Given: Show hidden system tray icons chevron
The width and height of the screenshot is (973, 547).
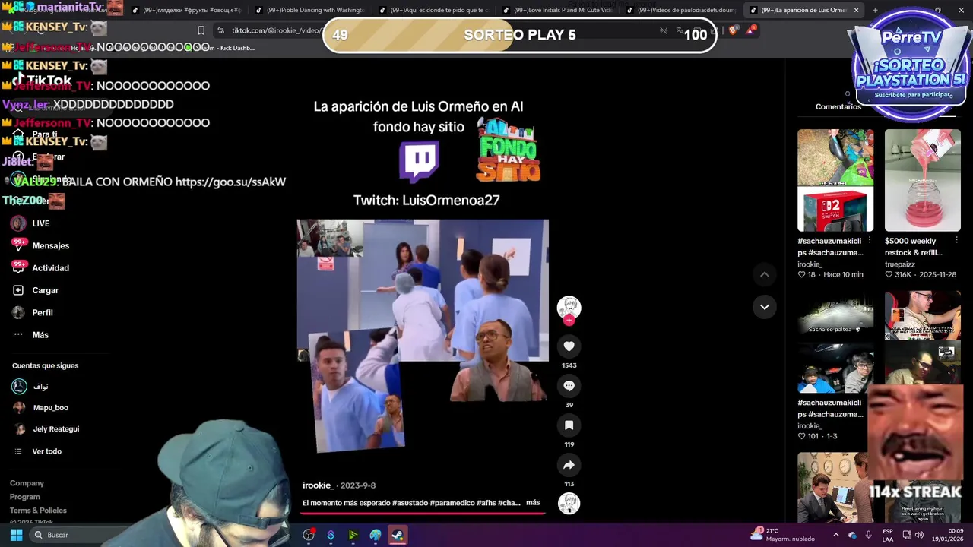Looking at the screenshot, I should pyautogui.click(x=835, y=535).
